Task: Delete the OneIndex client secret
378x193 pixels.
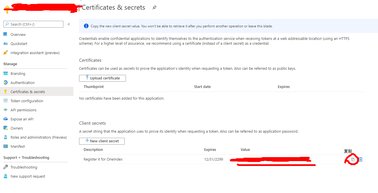Action: coord(361,160)
